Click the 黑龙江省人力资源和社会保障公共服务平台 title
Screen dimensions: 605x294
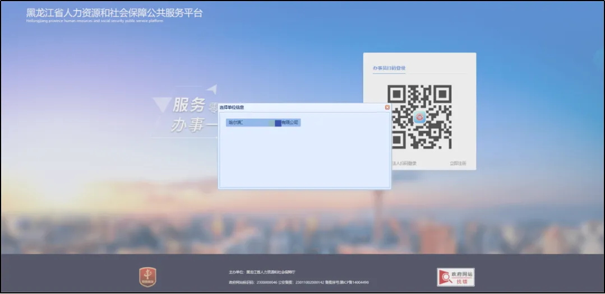[x=114, y=13]
